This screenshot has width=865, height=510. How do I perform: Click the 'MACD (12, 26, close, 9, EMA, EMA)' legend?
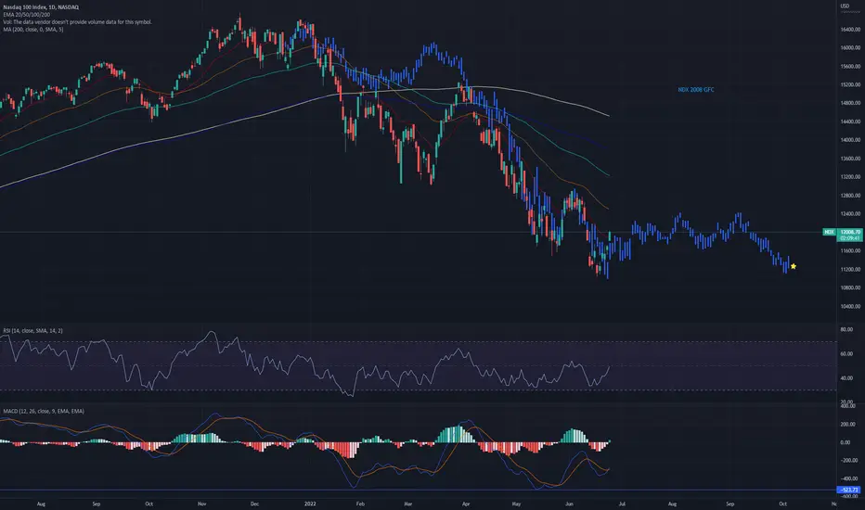[x=44, y=411]
